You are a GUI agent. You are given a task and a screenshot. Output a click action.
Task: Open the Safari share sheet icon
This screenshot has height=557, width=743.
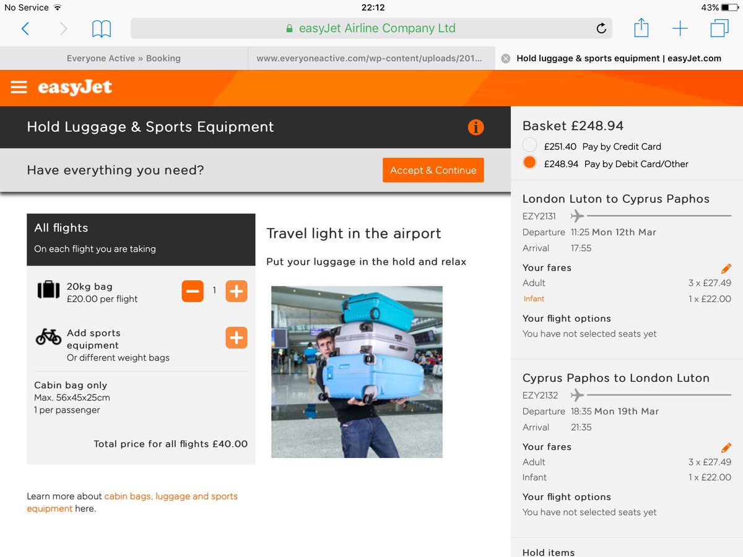pyautogui.click(x=641, y=28)
